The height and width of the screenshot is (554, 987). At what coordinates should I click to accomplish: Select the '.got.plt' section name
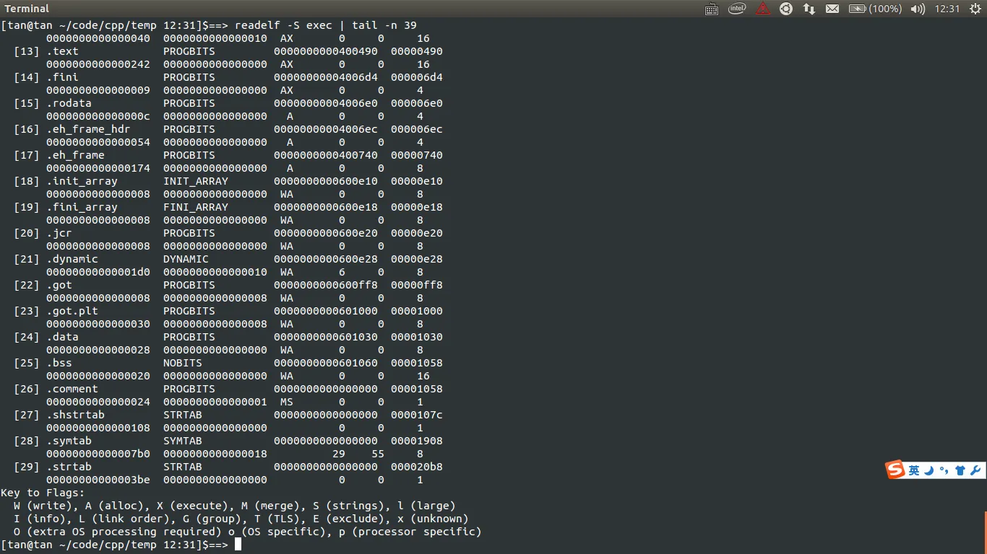pyautogui.click(x=72, y=311)
